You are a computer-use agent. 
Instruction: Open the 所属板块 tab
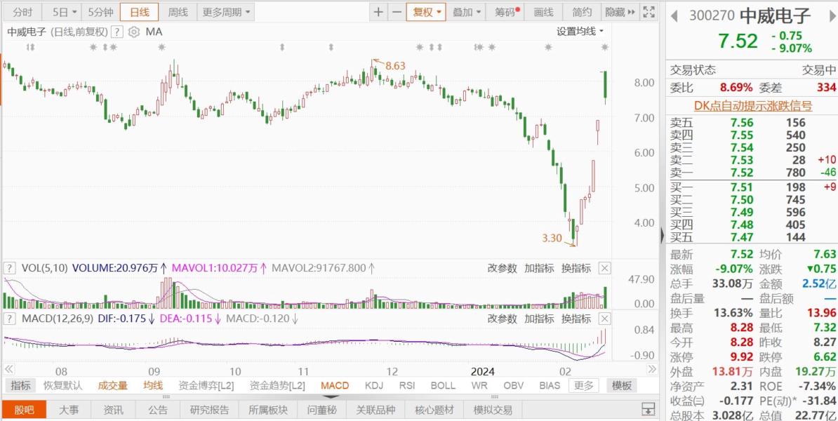pos(268,410)
